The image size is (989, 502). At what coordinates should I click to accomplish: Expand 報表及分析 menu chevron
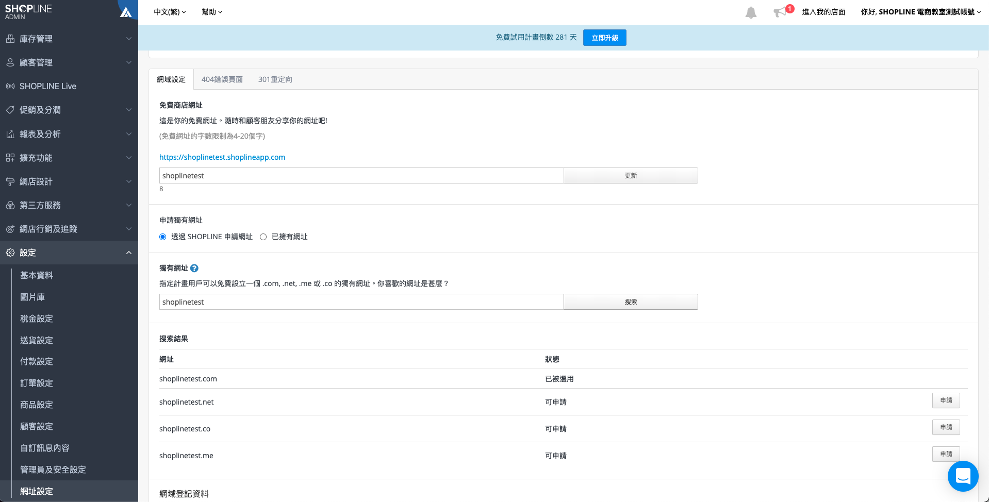click(129, 134)
